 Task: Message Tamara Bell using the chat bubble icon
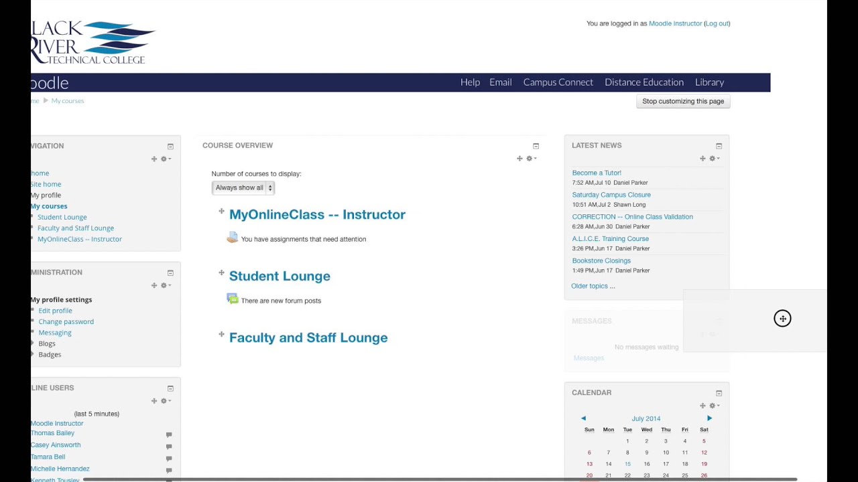169,459
